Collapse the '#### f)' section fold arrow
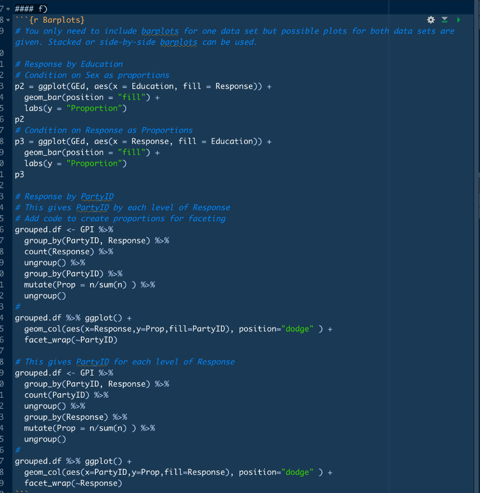 [x=8, y=9]
